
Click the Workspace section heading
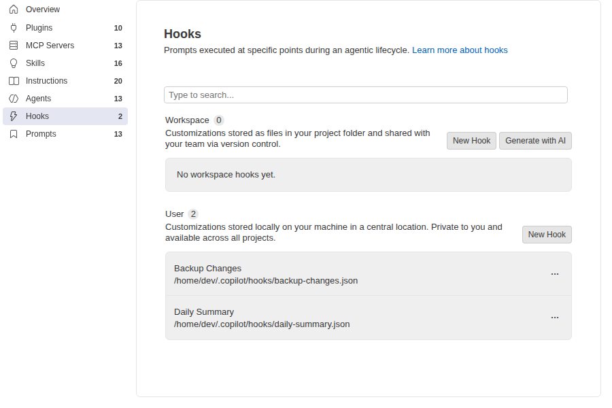(187, 120)
